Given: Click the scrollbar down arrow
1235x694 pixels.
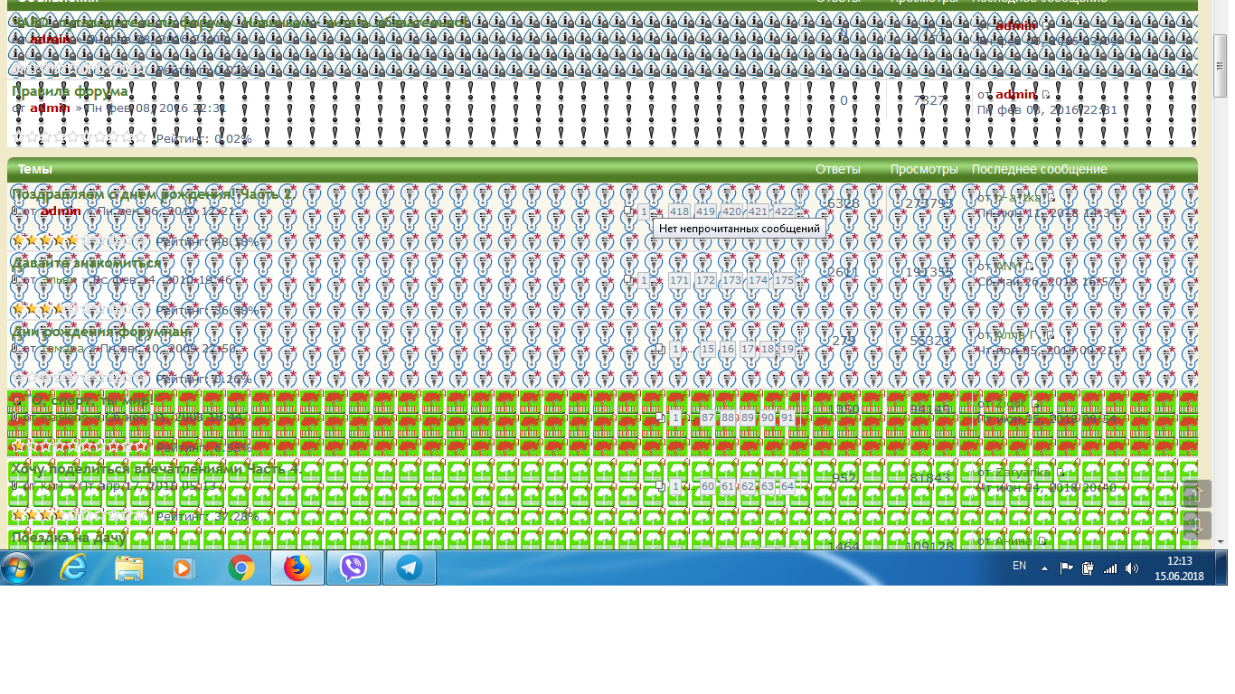Looking at the screenshot, I should pyautogui.click(x=1220, y=542).
